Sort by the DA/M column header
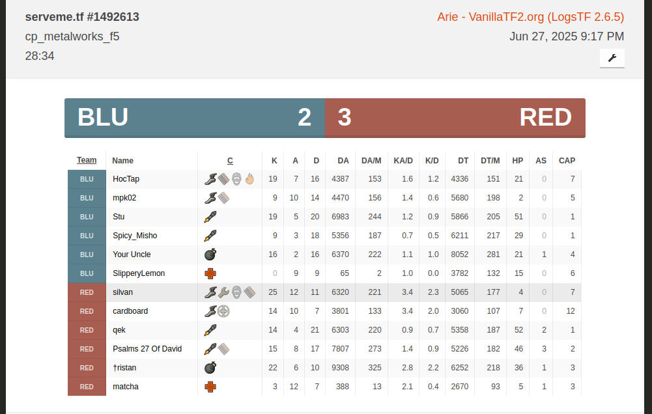 click(371, 160)
